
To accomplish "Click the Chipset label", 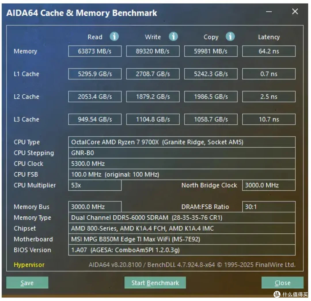I will point(25,228).
